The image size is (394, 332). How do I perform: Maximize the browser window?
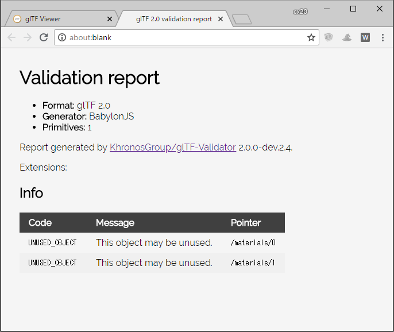(x=353, y=9)
